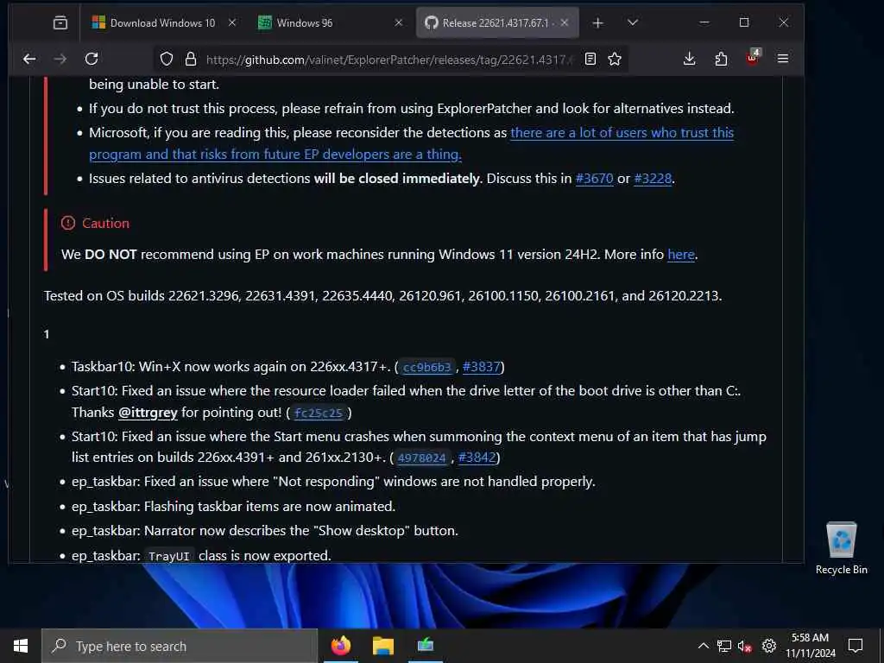The width and height of the screenshot is (884, 663).
Task: Minimize the Firefox window
Action: 704,22
